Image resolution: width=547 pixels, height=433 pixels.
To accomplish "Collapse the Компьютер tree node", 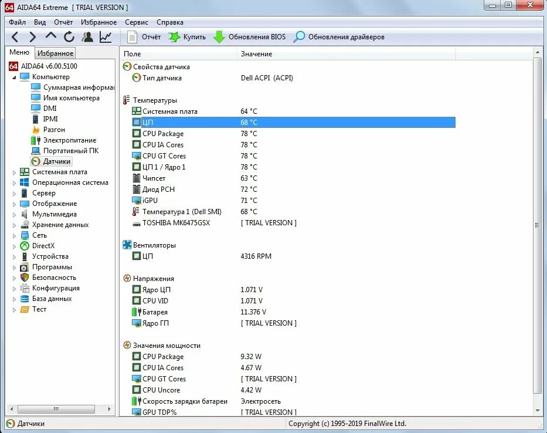I will [14, 77].
